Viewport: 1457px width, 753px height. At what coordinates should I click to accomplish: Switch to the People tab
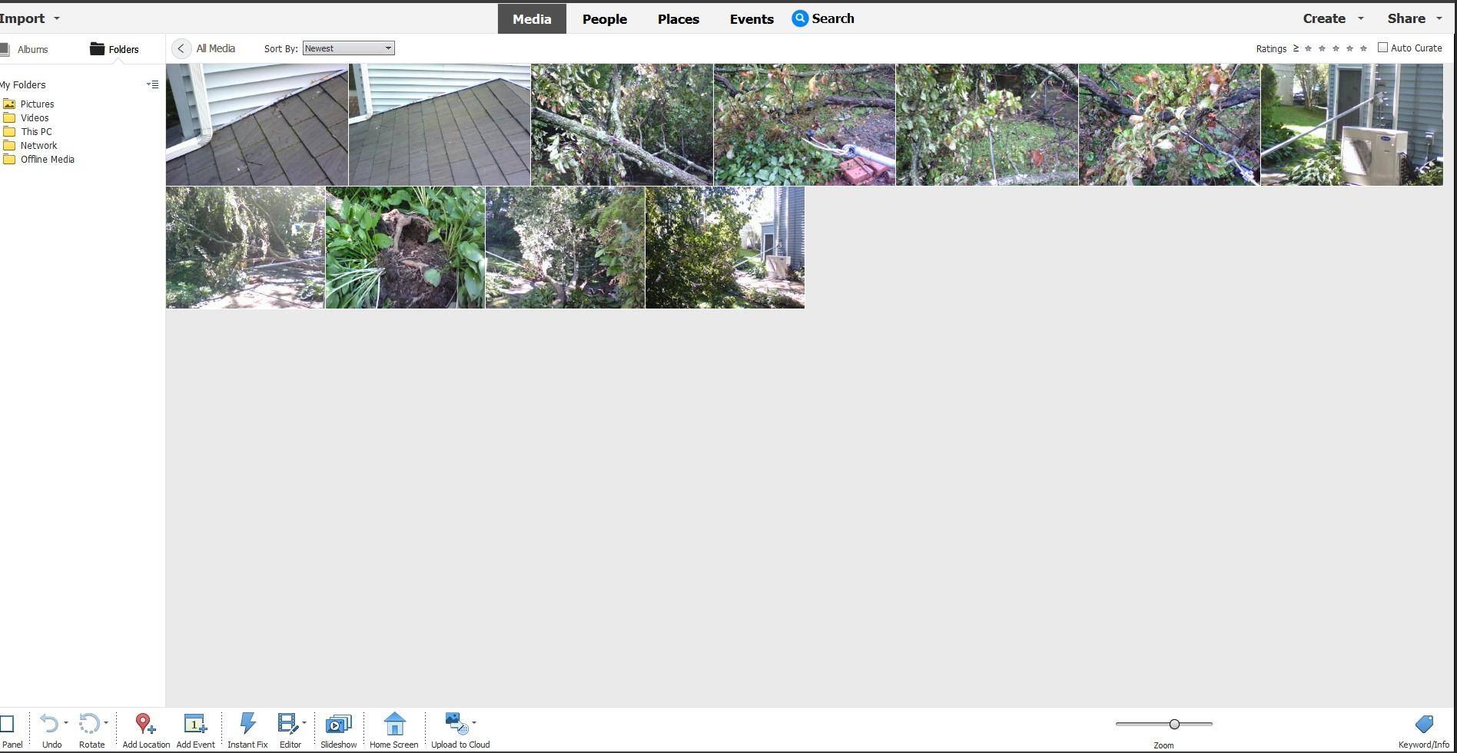tap(604, 18)
